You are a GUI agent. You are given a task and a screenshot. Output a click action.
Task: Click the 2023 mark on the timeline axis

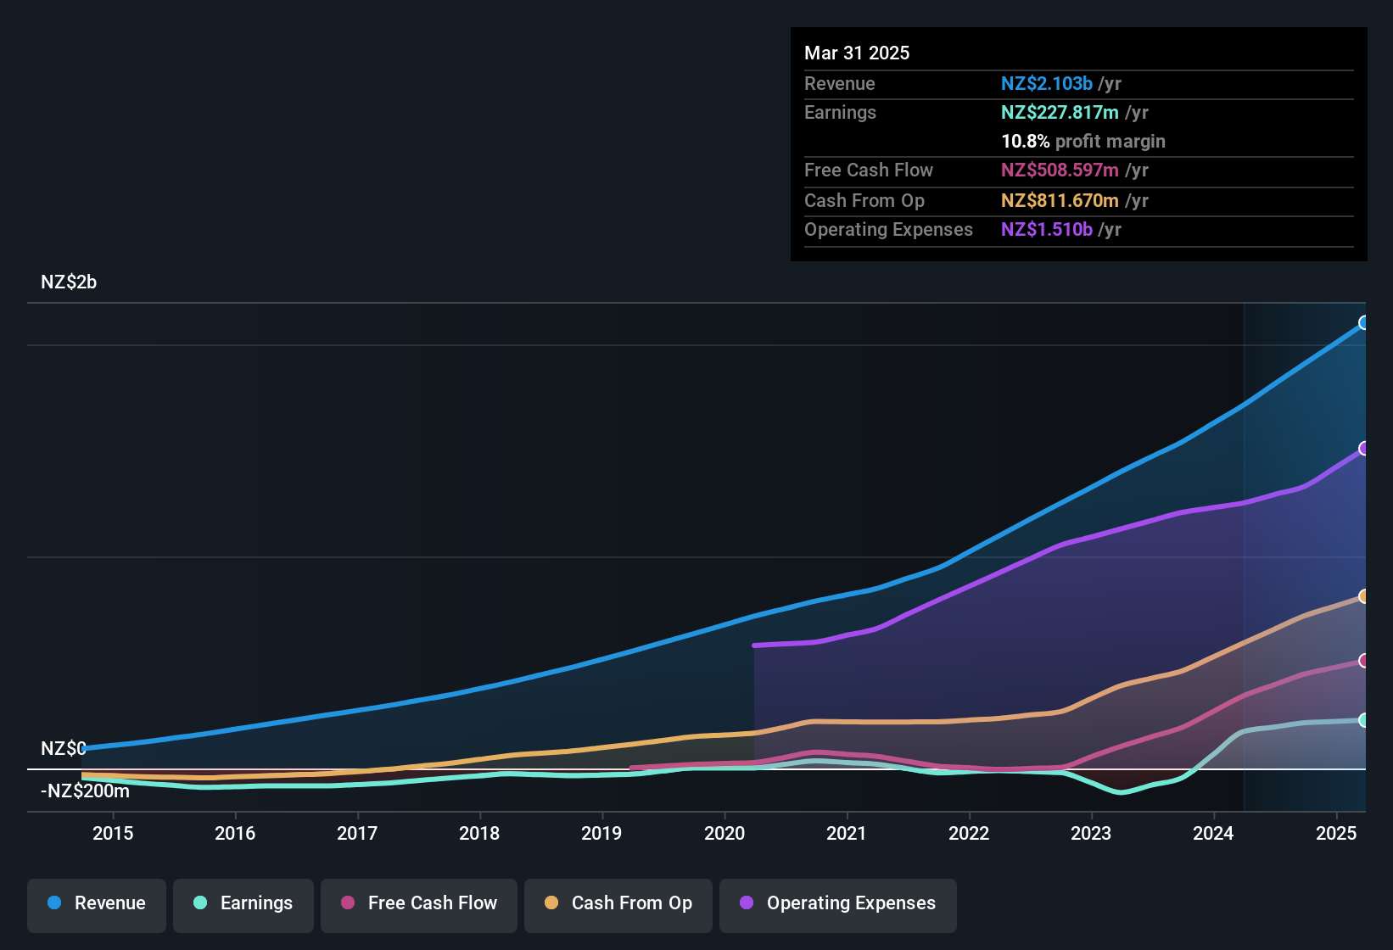1091,833
